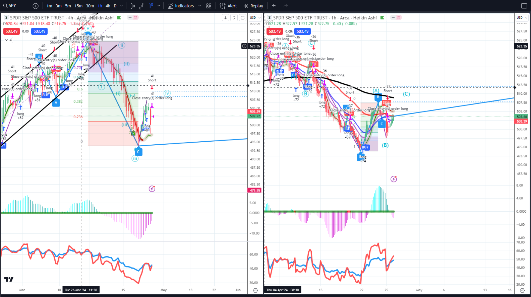531x297 pixels.
Task: Click the right chart blue buy price 503.49
Action: (x=302, y=31)
